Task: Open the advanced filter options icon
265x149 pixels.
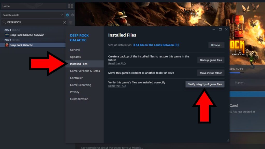Action: (x=71, y=22)
